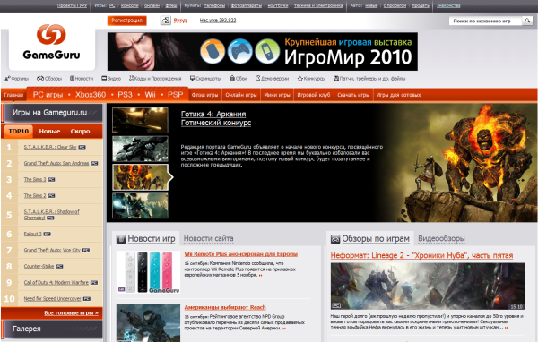Screen dimensions: 538x342
Task: Click the search magnifier icon
Action: pos(527,21)
